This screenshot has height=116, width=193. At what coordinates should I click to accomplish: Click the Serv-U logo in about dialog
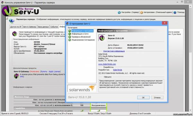click(x=102, y=38)
